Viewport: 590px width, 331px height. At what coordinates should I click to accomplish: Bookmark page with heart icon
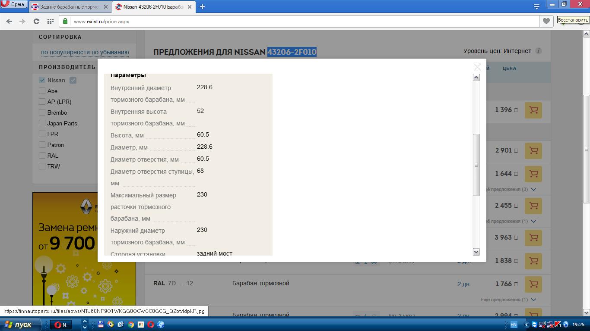(546, 21)
